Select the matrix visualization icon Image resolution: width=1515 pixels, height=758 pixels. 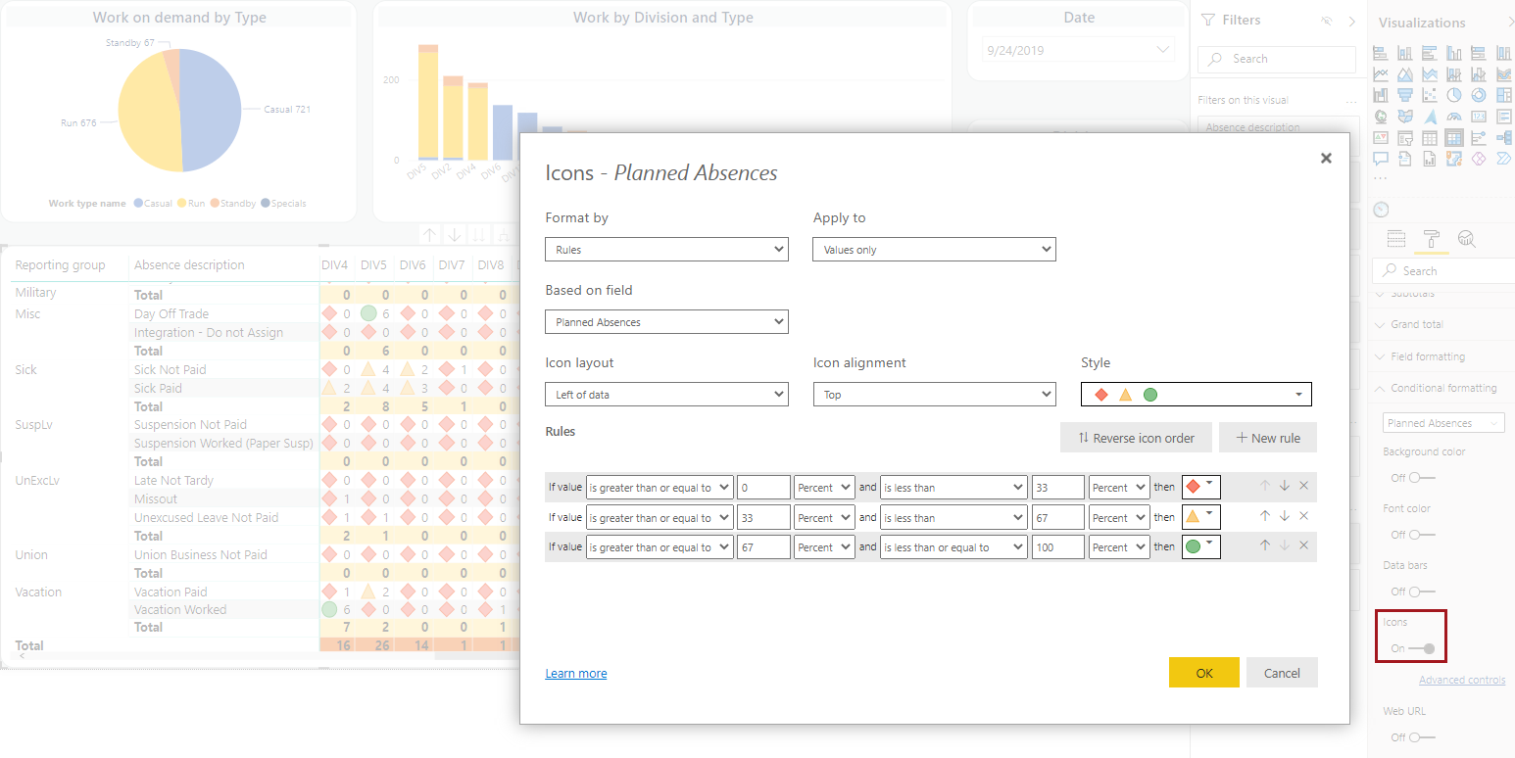coord(1454,138)
